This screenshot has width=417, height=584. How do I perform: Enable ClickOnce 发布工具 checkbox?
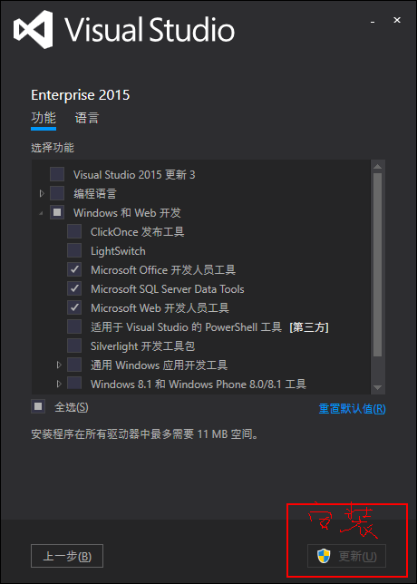(x=74, y=231)
